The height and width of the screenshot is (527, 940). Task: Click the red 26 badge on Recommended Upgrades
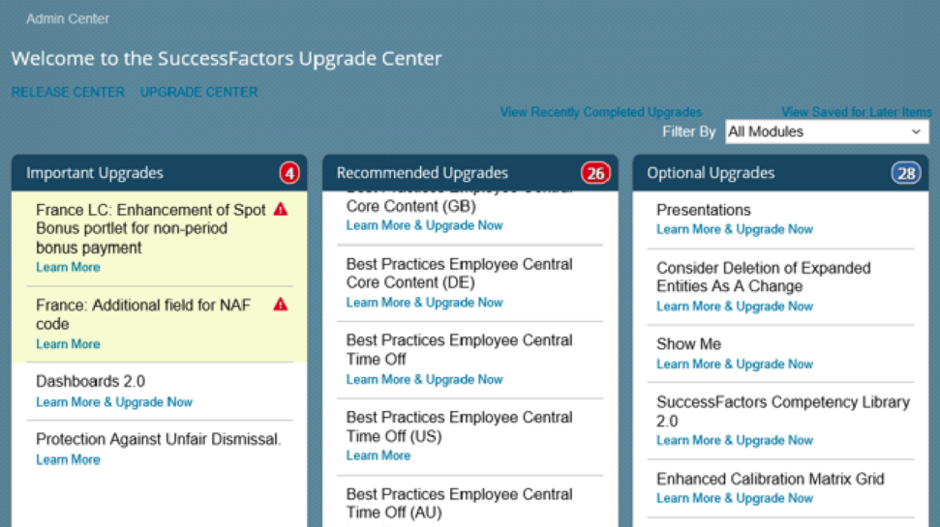coord(595,173)
